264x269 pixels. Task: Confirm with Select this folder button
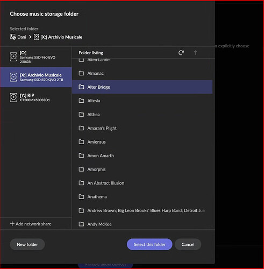(x=149, y=244)
